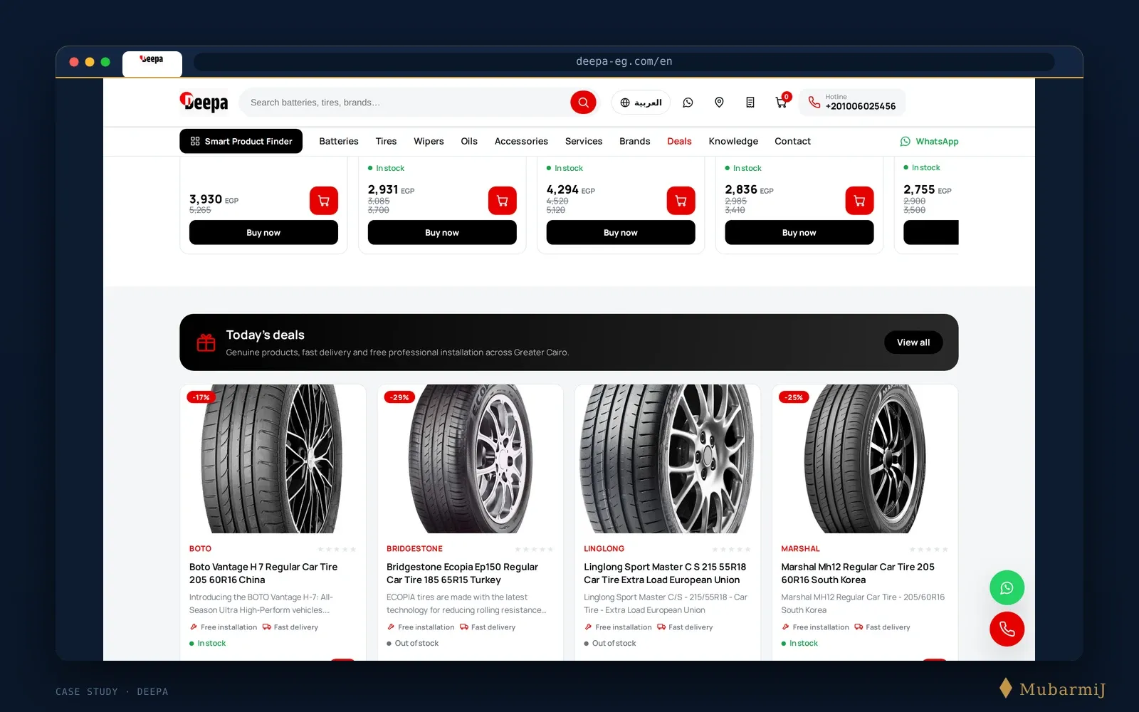The image size is (1139, 712).
Task: Switch language to العربية
Action: pos(641,103)
